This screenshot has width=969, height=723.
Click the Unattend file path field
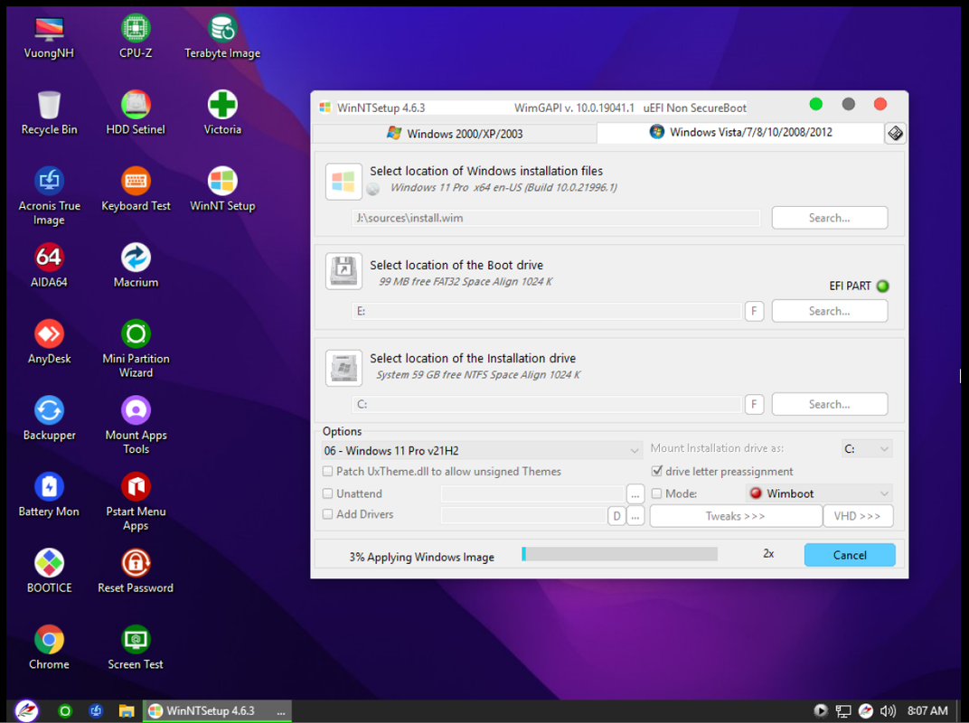pos(532,493)
